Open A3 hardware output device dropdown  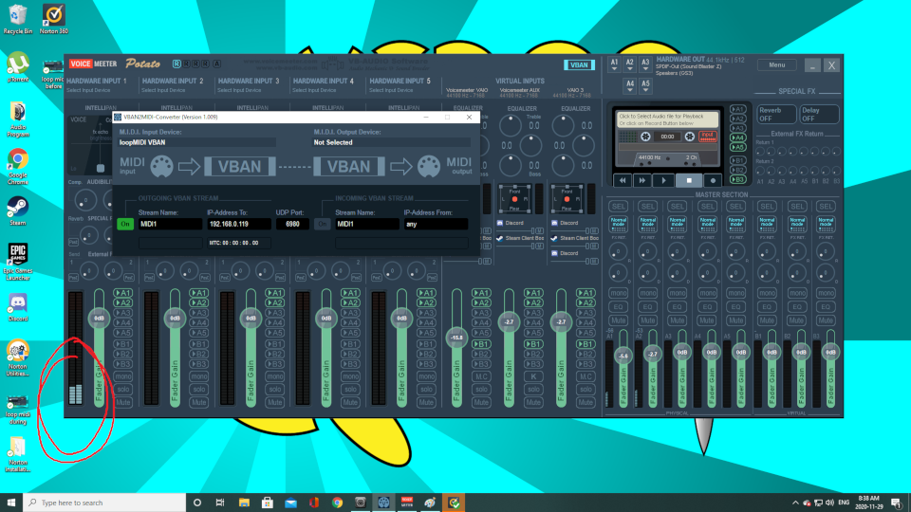point(645,64)
